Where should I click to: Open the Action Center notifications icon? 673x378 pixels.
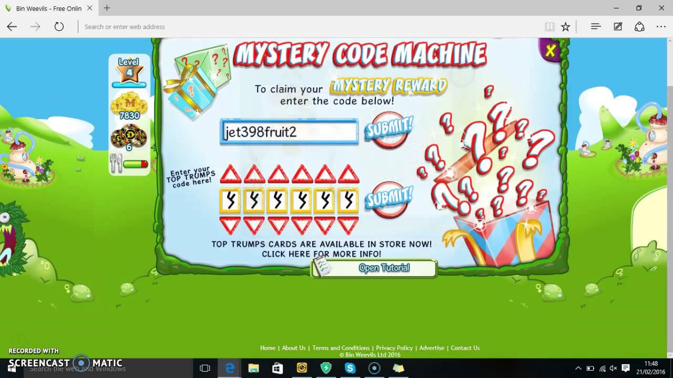point(626,368)
